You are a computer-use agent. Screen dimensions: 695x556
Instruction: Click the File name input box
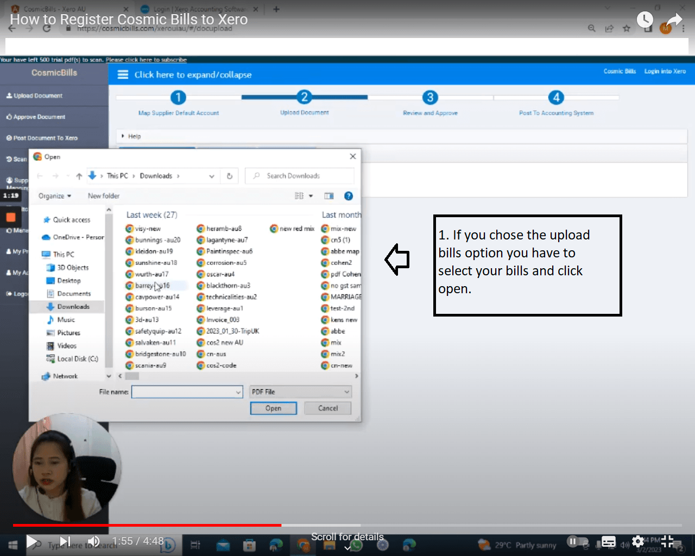click(187, 392)
